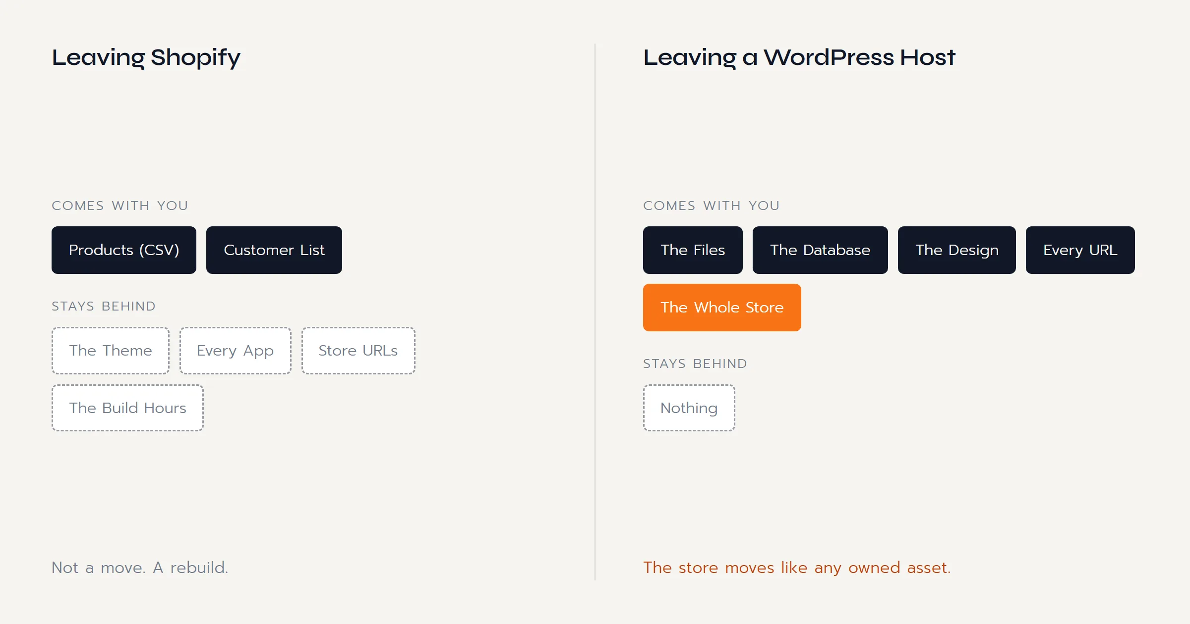Click COMES WITH YOU label under WordPress
The width and height of the screenshot is (1190, 624).
712,206
